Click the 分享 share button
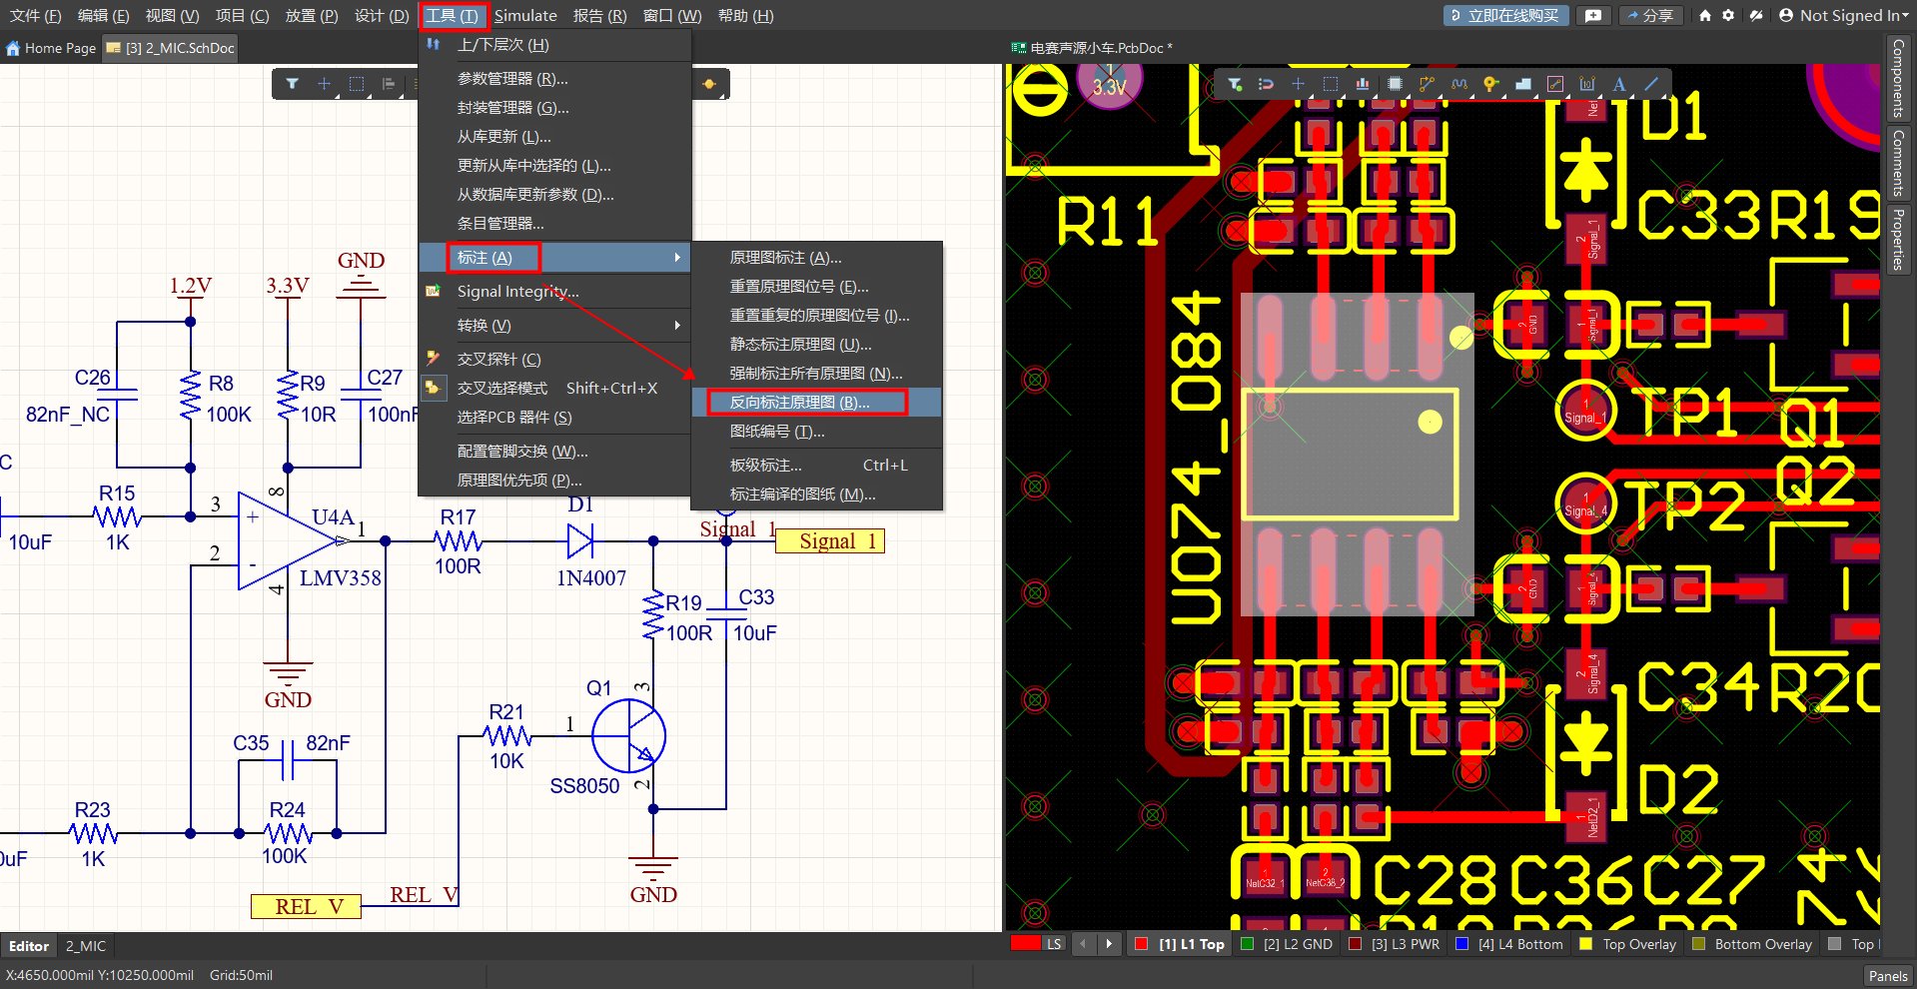 point(1649,15)
